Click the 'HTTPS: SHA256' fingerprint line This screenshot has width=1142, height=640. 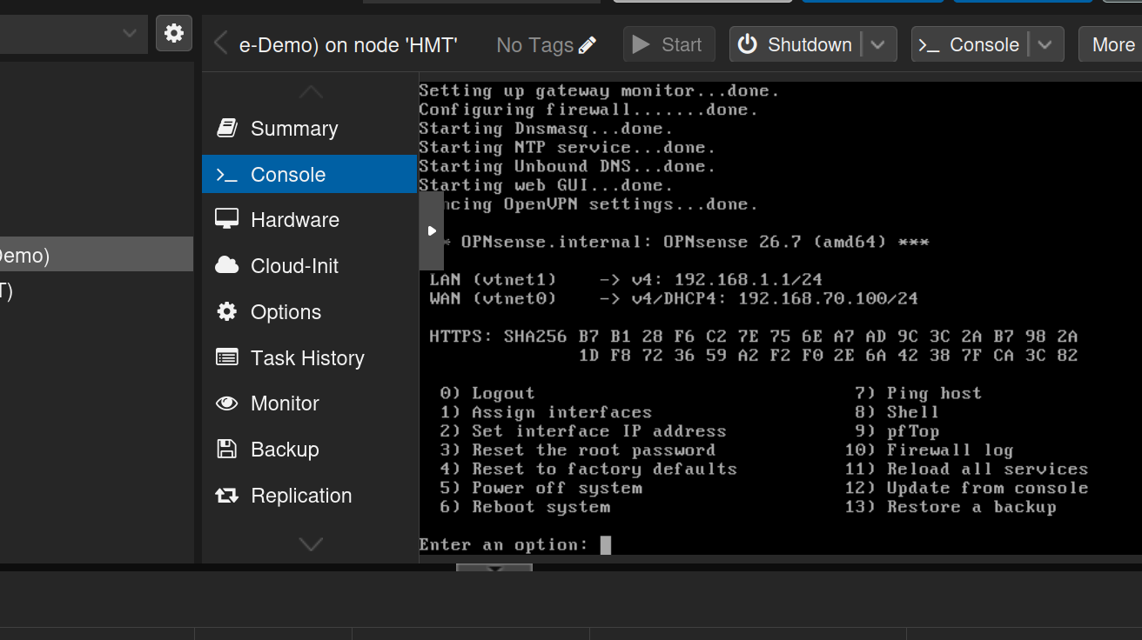pos(754,337)
